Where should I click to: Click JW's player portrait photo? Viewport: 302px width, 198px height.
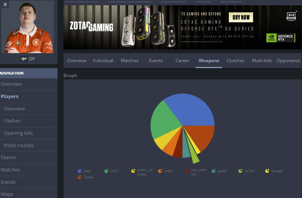point(28,27)
